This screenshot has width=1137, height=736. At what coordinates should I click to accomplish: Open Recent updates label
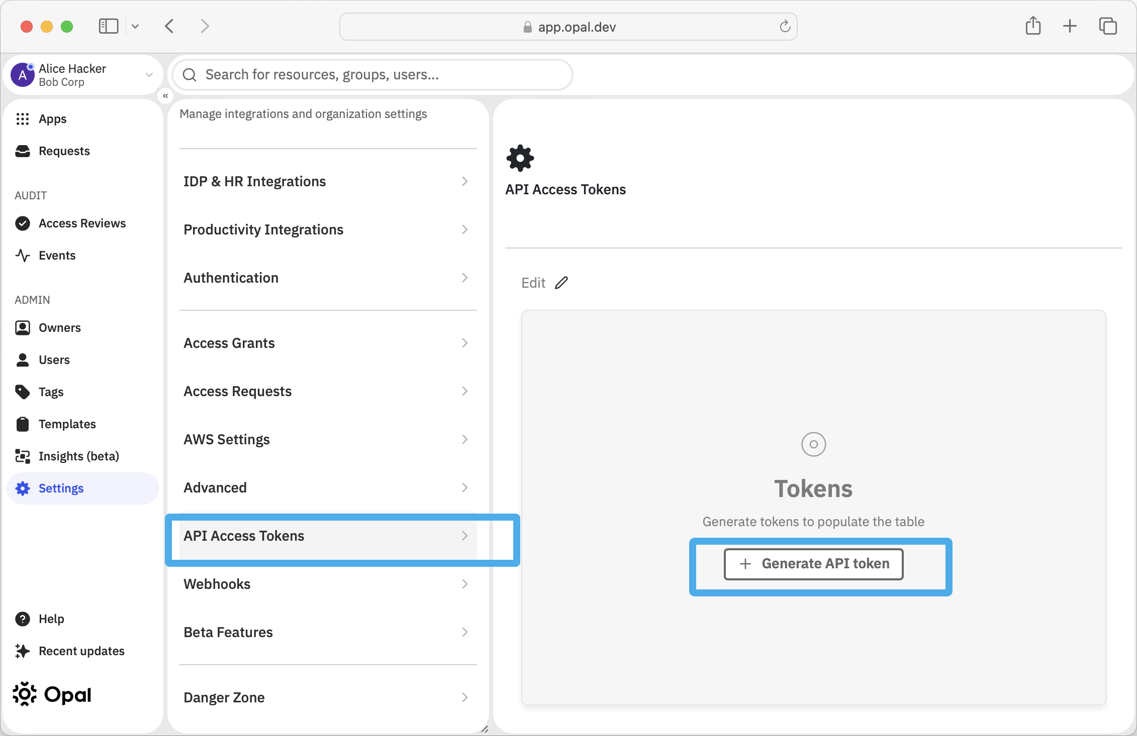pyautogui.click(x=81, y=651)
